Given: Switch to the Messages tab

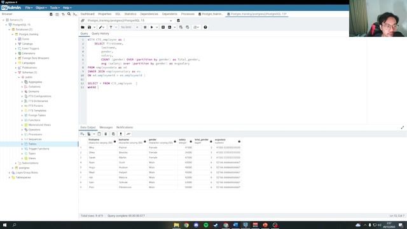Looking at the screenshot, I should pos(106,127).
